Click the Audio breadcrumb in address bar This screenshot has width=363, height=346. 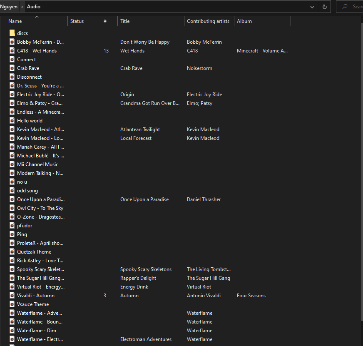(x=34, y=7)
